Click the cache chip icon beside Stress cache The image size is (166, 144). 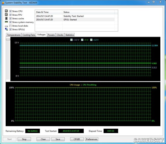6,18
